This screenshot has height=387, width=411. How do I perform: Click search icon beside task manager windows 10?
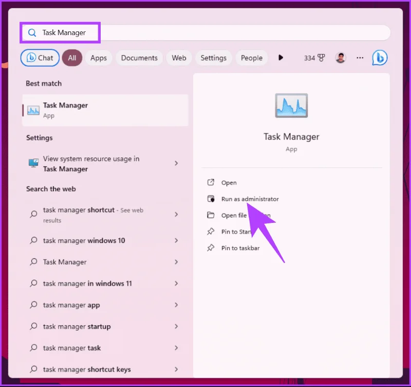pos(33,240)
